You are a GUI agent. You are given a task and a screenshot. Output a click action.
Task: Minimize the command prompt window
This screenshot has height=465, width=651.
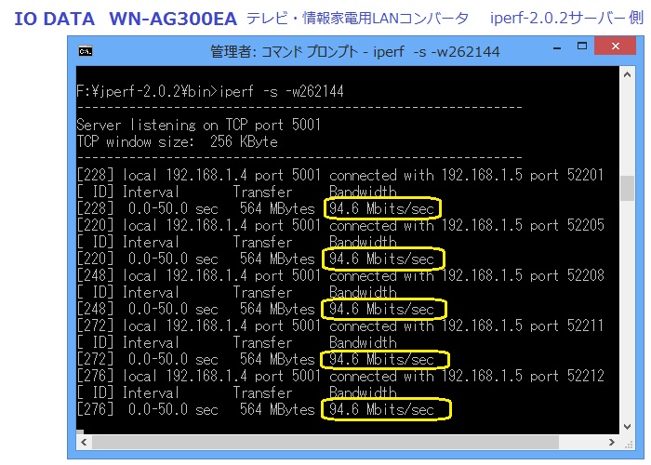pyautogui.click(x=557, y=46)
